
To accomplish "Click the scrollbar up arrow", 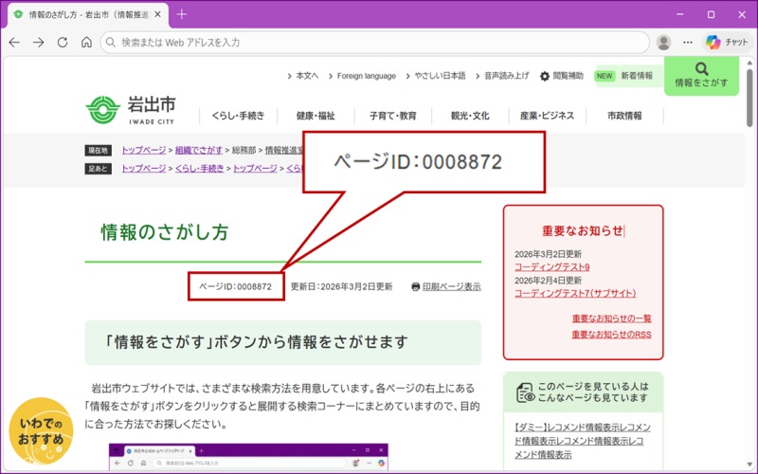I will [x=749, y=63].
